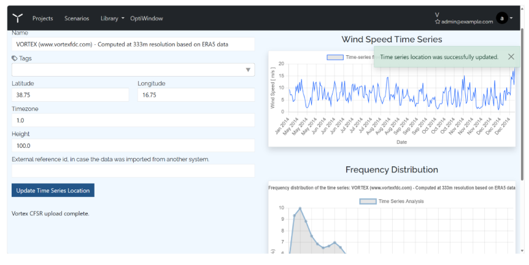The image size is (529, 265).
Task: Click the Longitude field showing 16.75
Action: [196, 95]
